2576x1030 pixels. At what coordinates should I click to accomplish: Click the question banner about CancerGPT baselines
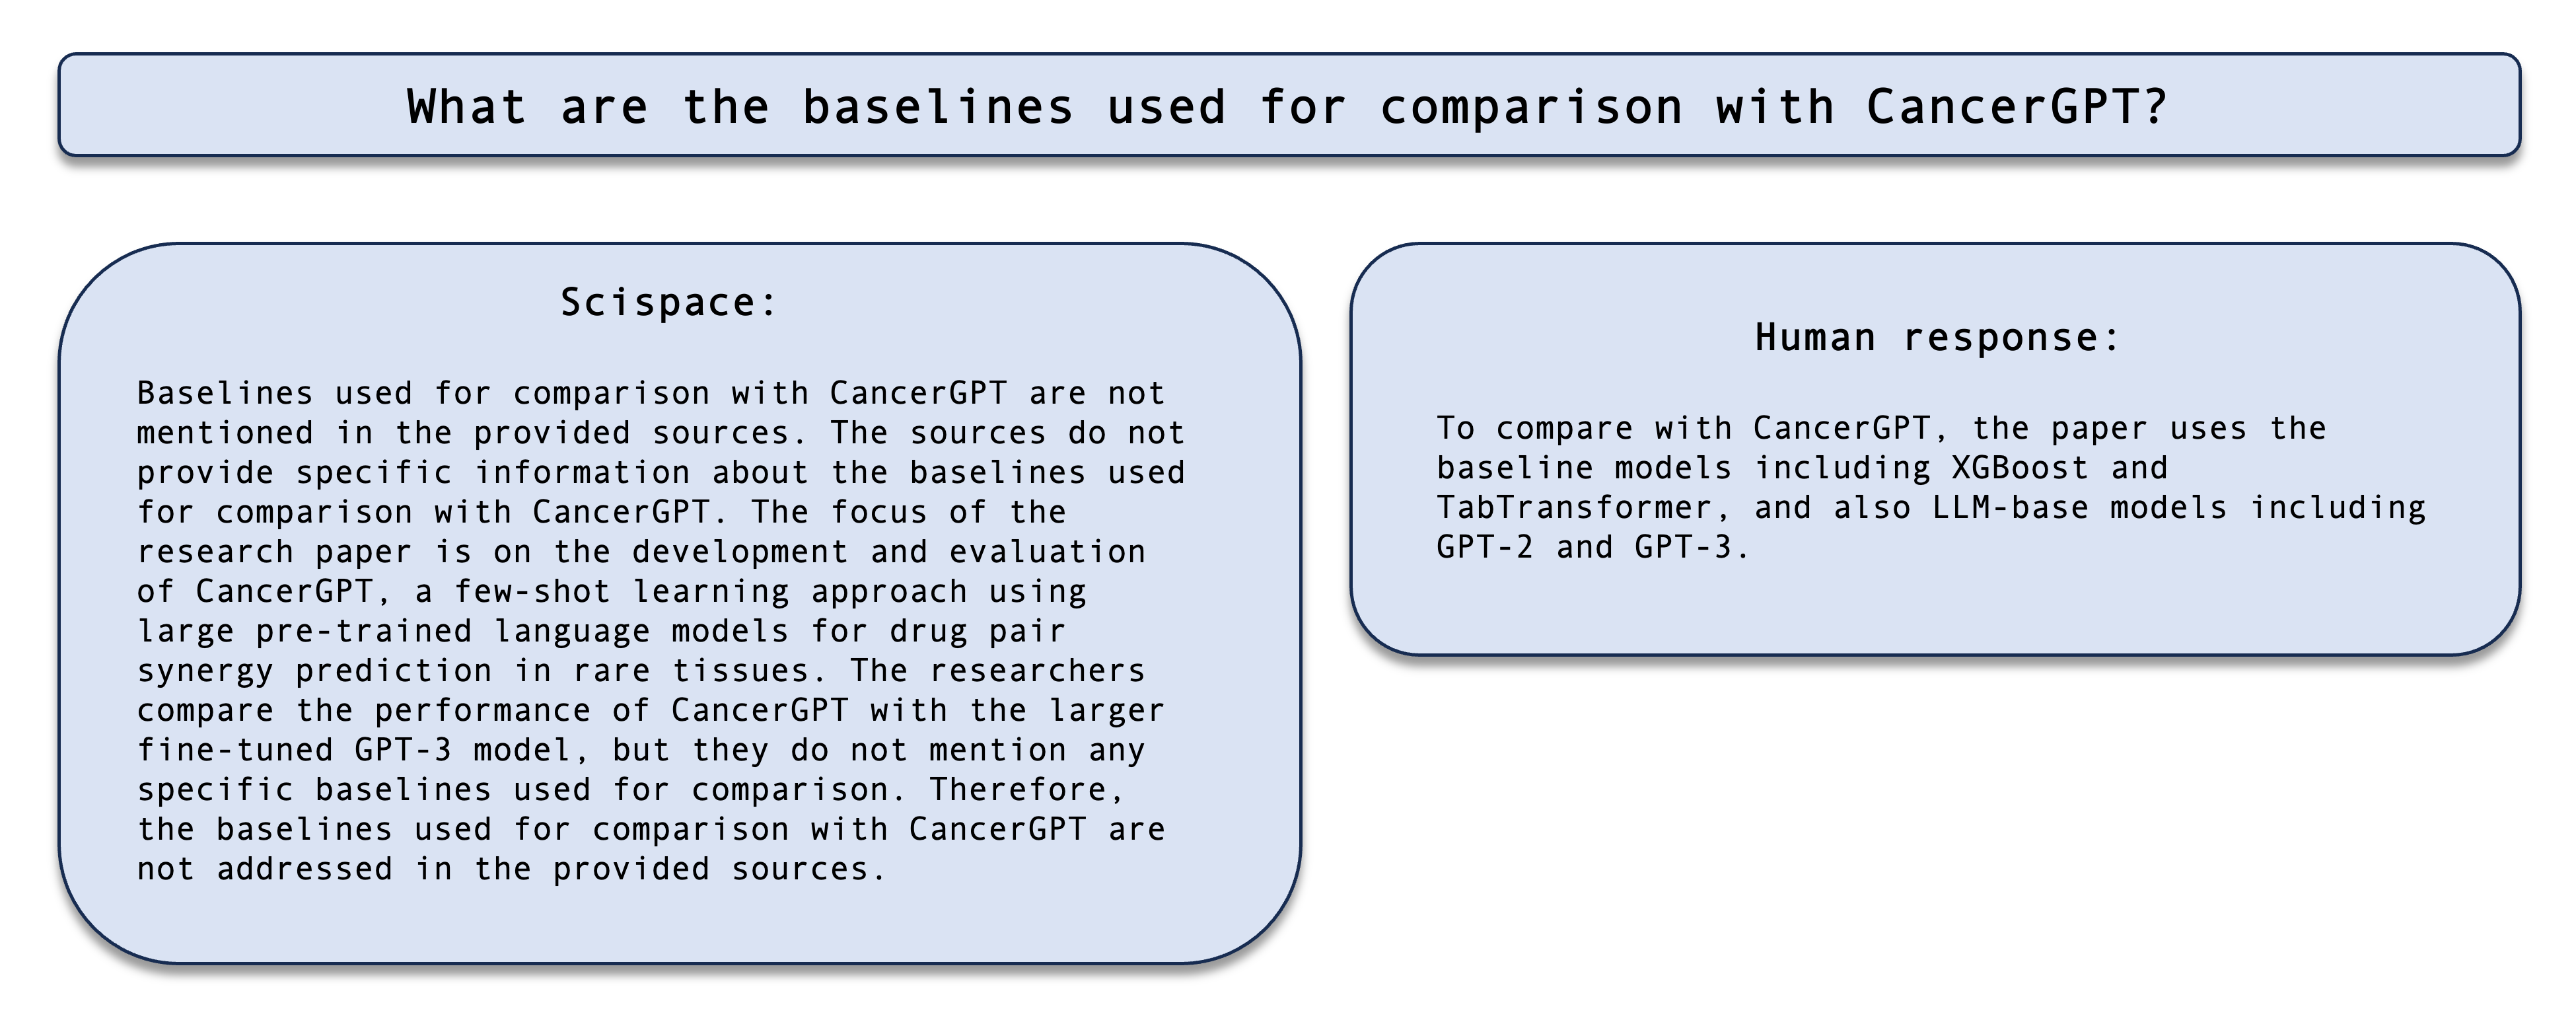[x=1288, y=105]
